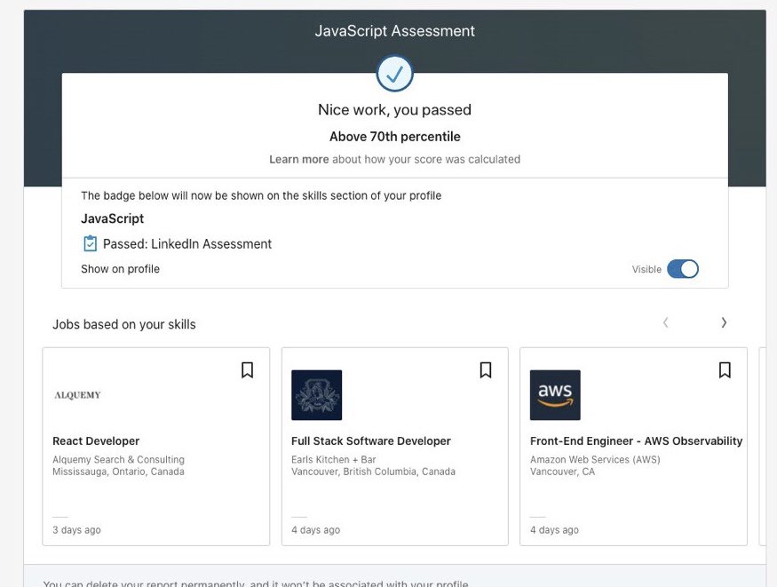Click the clipboard badge icon next to Passed

point(90,243)
